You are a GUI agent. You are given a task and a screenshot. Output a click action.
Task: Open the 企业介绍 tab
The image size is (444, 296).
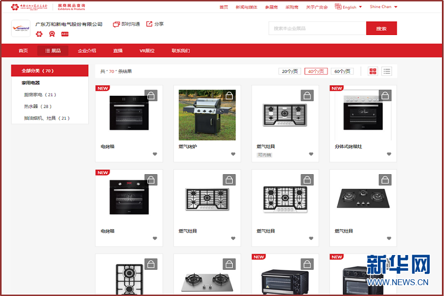tap(87, 51)
